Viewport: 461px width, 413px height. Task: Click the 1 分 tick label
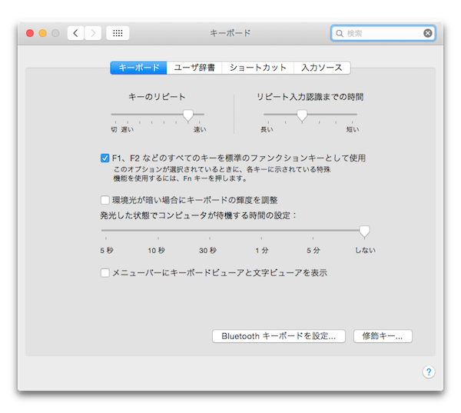262,251
